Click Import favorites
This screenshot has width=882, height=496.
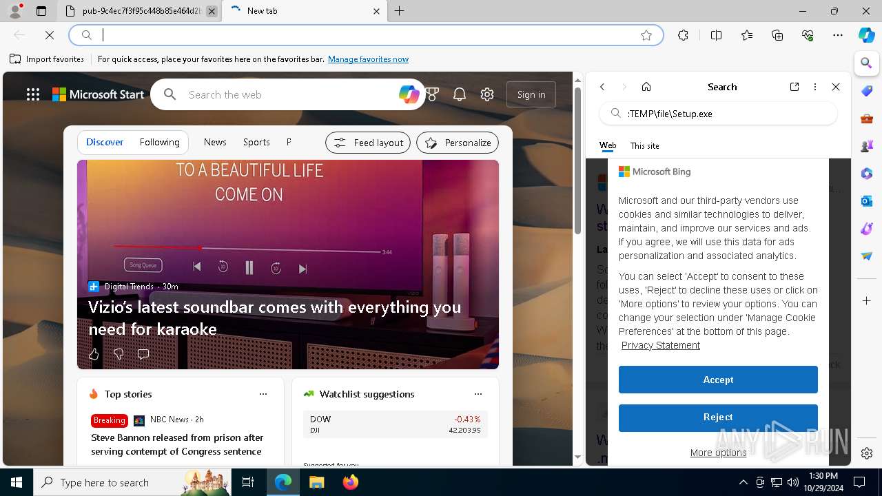pos(47,59)
